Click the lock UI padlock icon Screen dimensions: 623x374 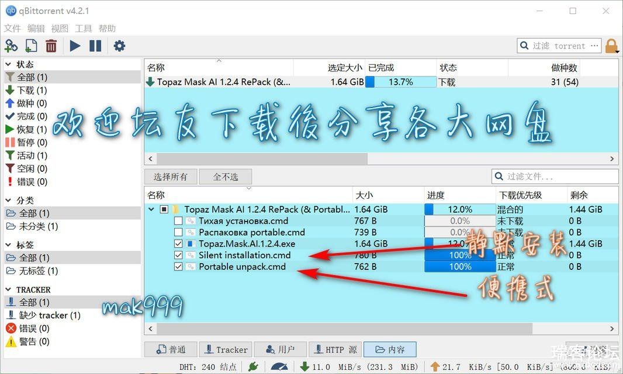(x=611, y=47)
